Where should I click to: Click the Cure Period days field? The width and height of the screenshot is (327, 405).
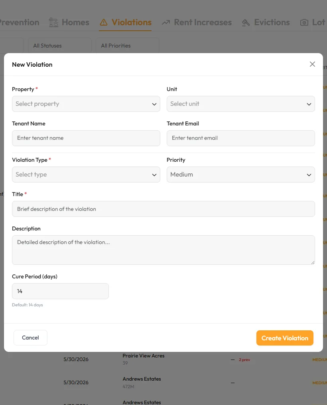click(x=60, y=291)
